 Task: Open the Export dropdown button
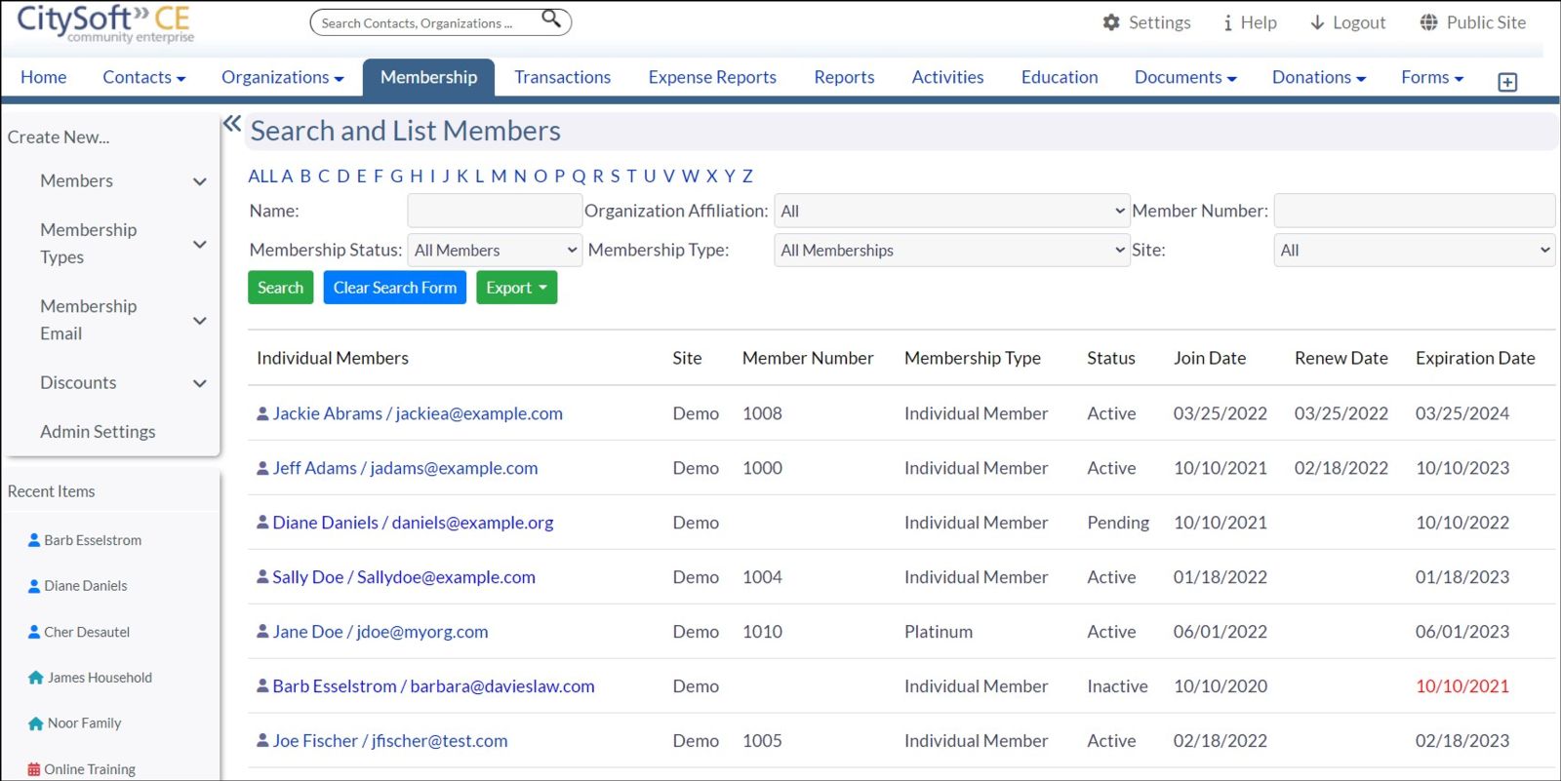517,288
